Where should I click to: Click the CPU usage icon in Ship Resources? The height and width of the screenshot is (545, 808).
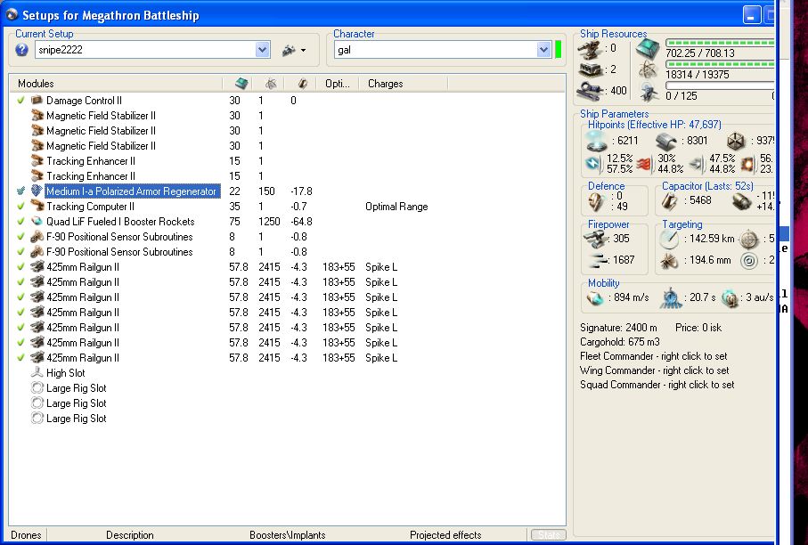coord(649,47)
